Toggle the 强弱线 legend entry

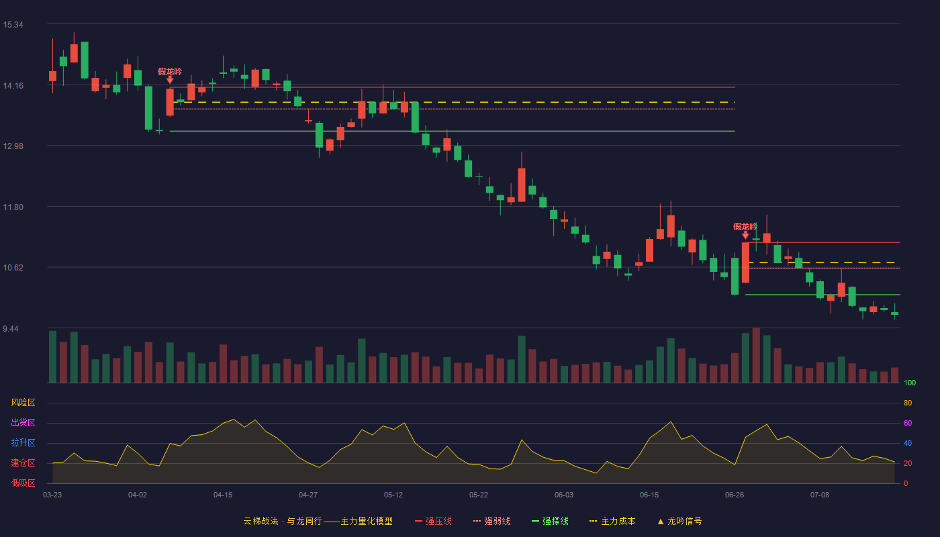tap(491, 521)
